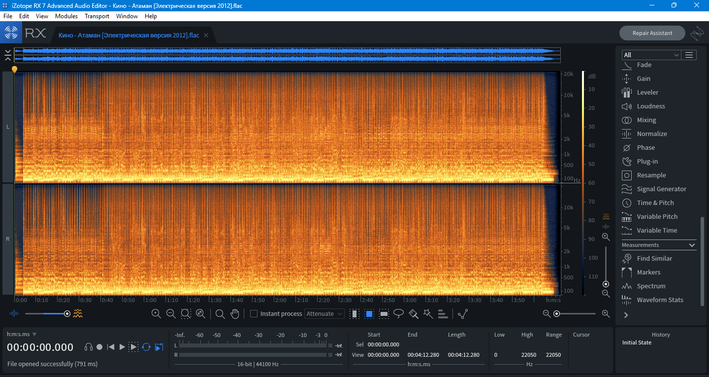The image size is (709, 377).
Task: Click the Find Similar tool
Action: pos(654,259)
